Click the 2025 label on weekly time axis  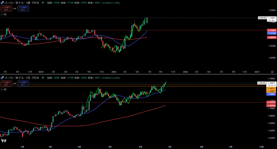coord(114,72)
